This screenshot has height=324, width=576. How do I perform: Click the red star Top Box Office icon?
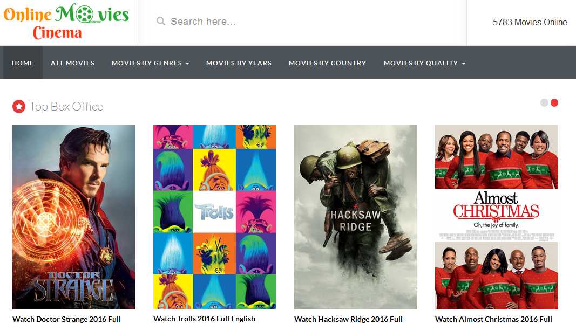[x=19, y=106]
